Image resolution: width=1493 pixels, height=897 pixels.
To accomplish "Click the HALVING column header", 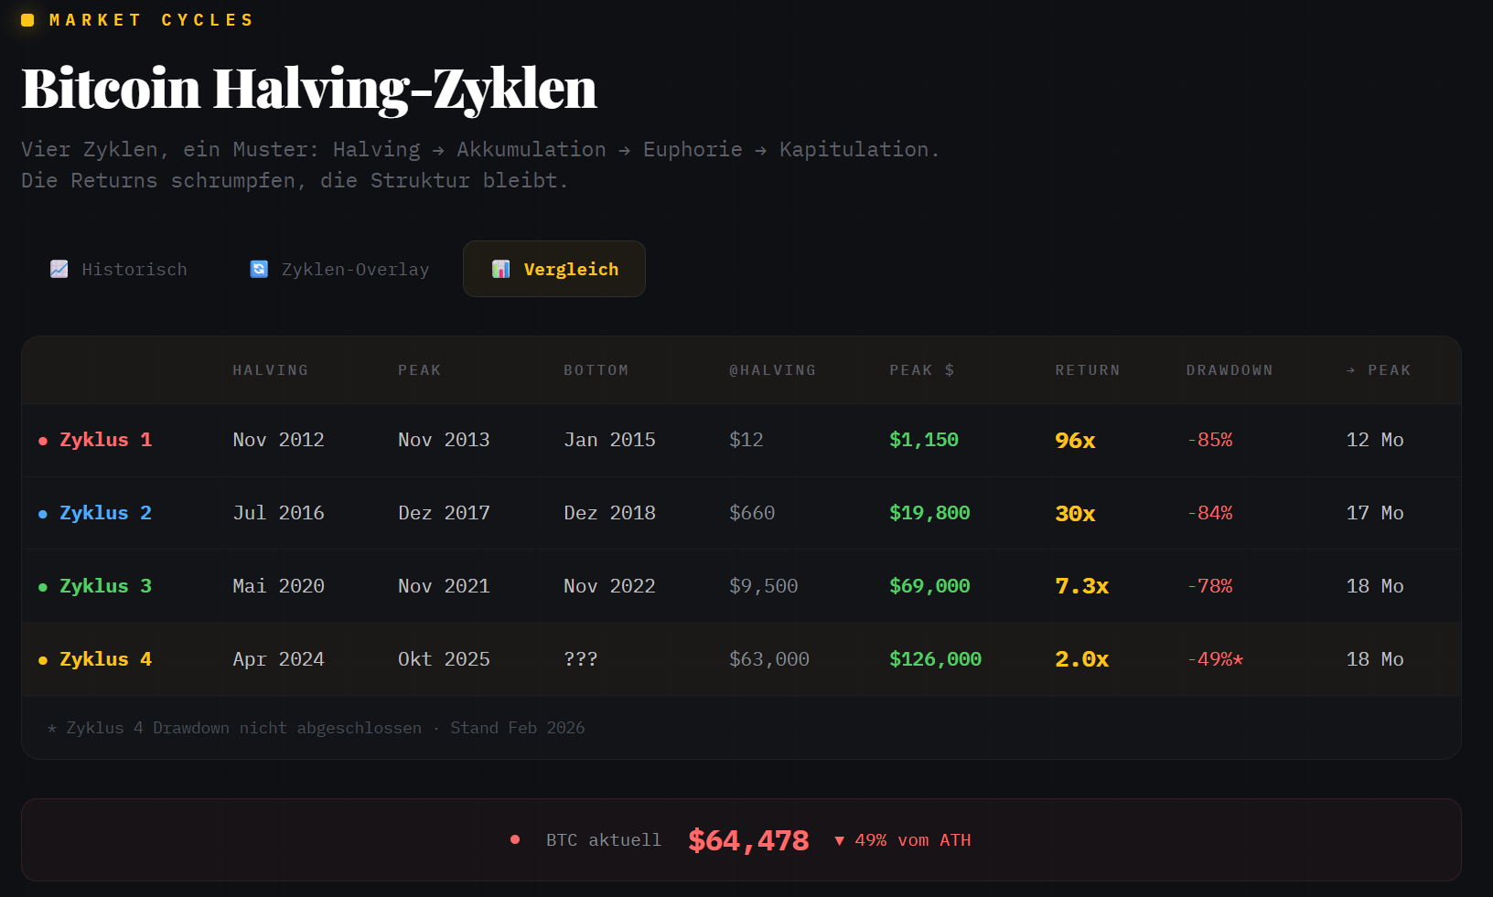I will tap(270, 370).
